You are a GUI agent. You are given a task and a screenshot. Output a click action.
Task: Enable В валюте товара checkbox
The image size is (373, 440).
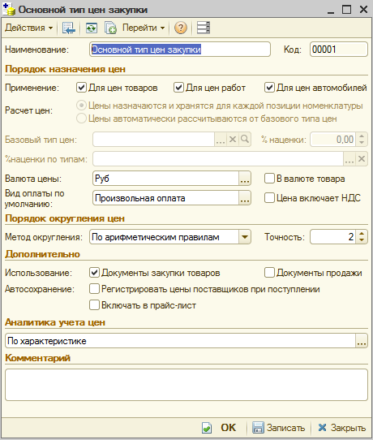pyautogui.click(x=269, y=179)
